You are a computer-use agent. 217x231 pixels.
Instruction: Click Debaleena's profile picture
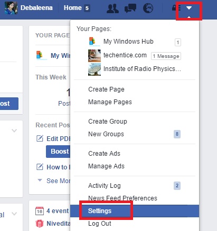pyautogui.click(x=11, y=8)
